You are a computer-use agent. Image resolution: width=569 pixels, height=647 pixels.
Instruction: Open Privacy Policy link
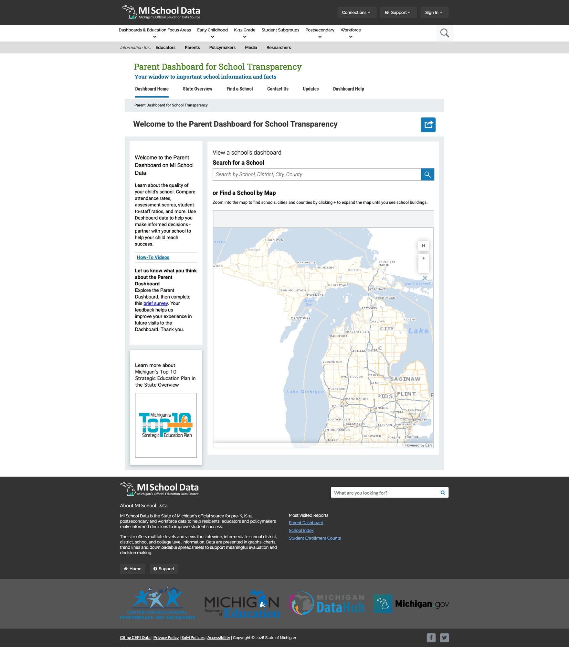click(166, 638)
